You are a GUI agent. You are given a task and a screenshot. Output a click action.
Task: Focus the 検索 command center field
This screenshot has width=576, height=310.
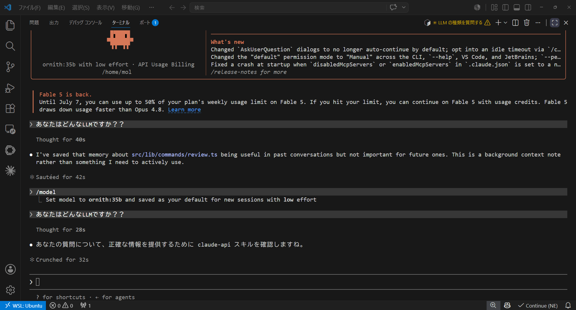pyautogui.click(x=288, y=8)
